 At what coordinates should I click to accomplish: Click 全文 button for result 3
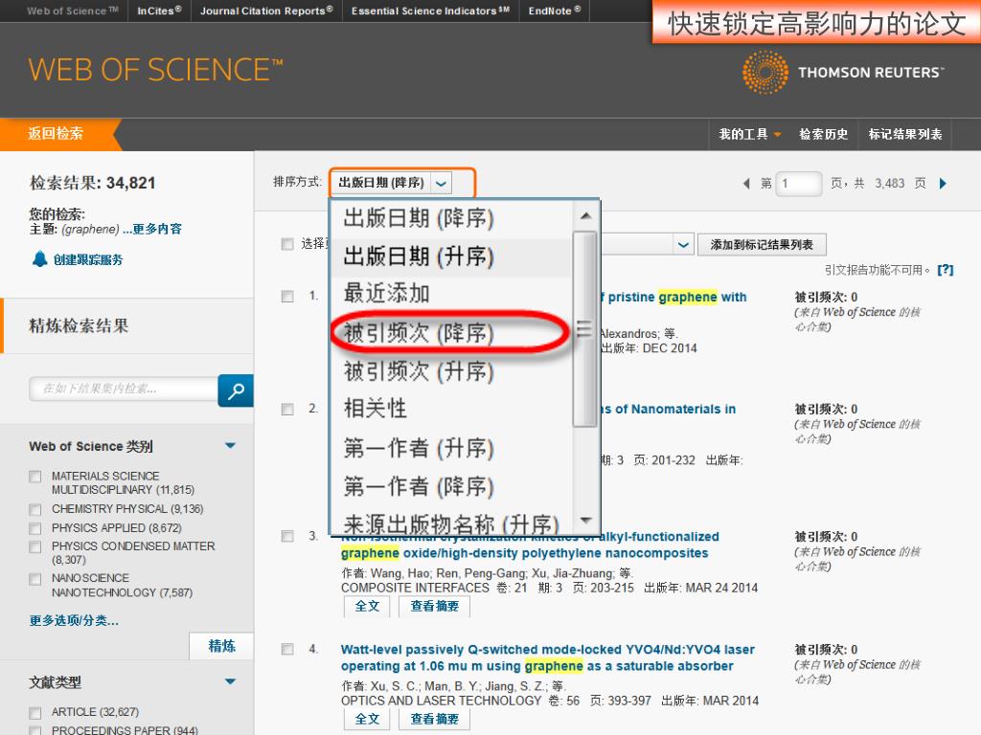click(x=367, y=606)
